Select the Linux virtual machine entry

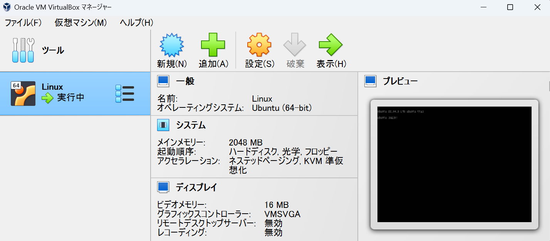point(75,94)
